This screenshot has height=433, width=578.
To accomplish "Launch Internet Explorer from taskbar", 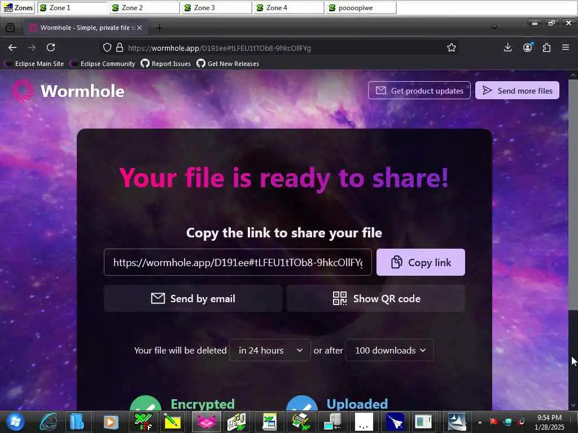I will [49, 422].
